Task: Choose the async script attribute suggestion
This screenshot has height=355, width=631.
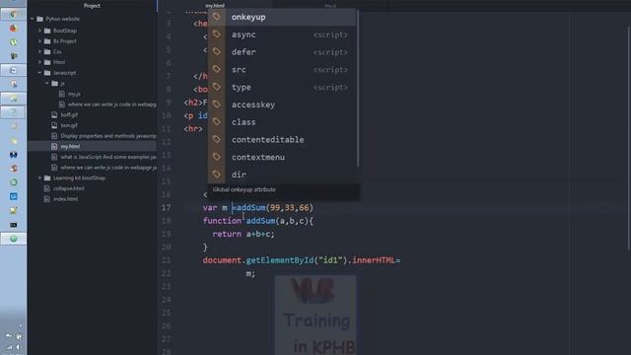Action: tap(282, 35)
